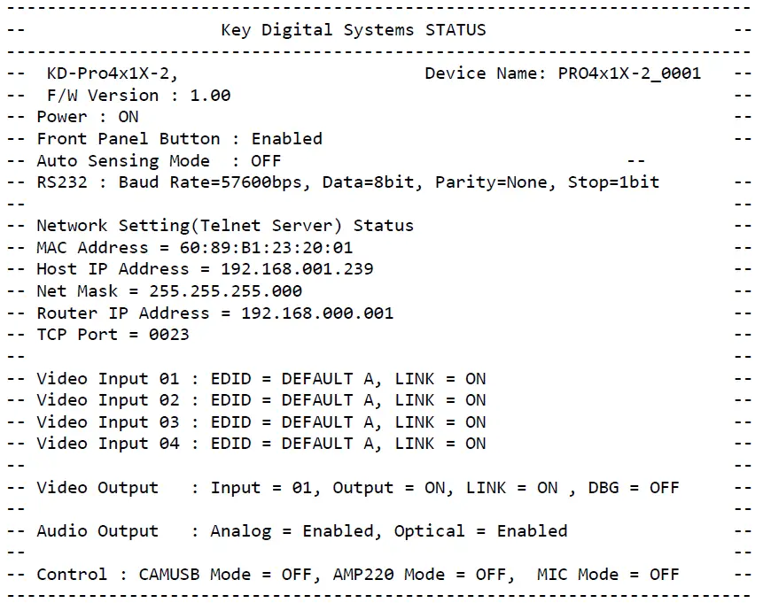Click the Video Input 01 EDID line
The height and width of the screenshot is (603, 763).
[261, 379]
